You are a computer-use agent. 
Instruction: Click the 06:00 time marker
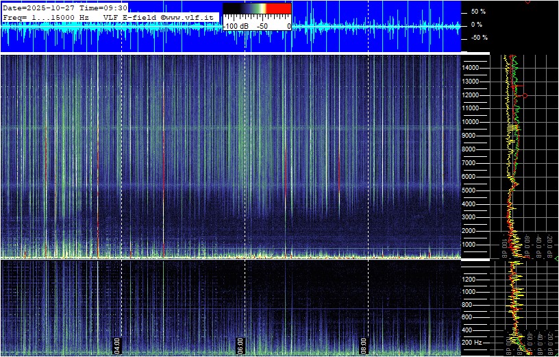click(x=240, y=343)
